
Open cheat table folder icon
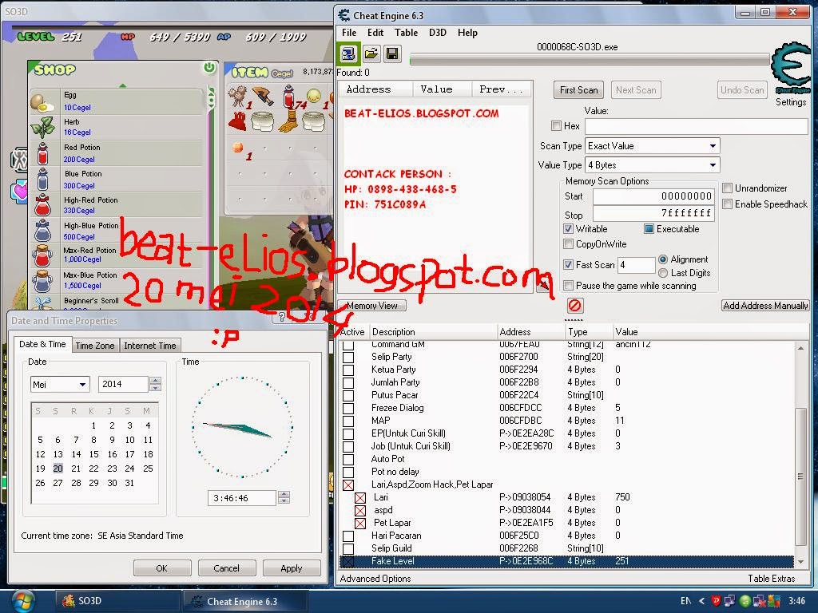pos(371,53)
